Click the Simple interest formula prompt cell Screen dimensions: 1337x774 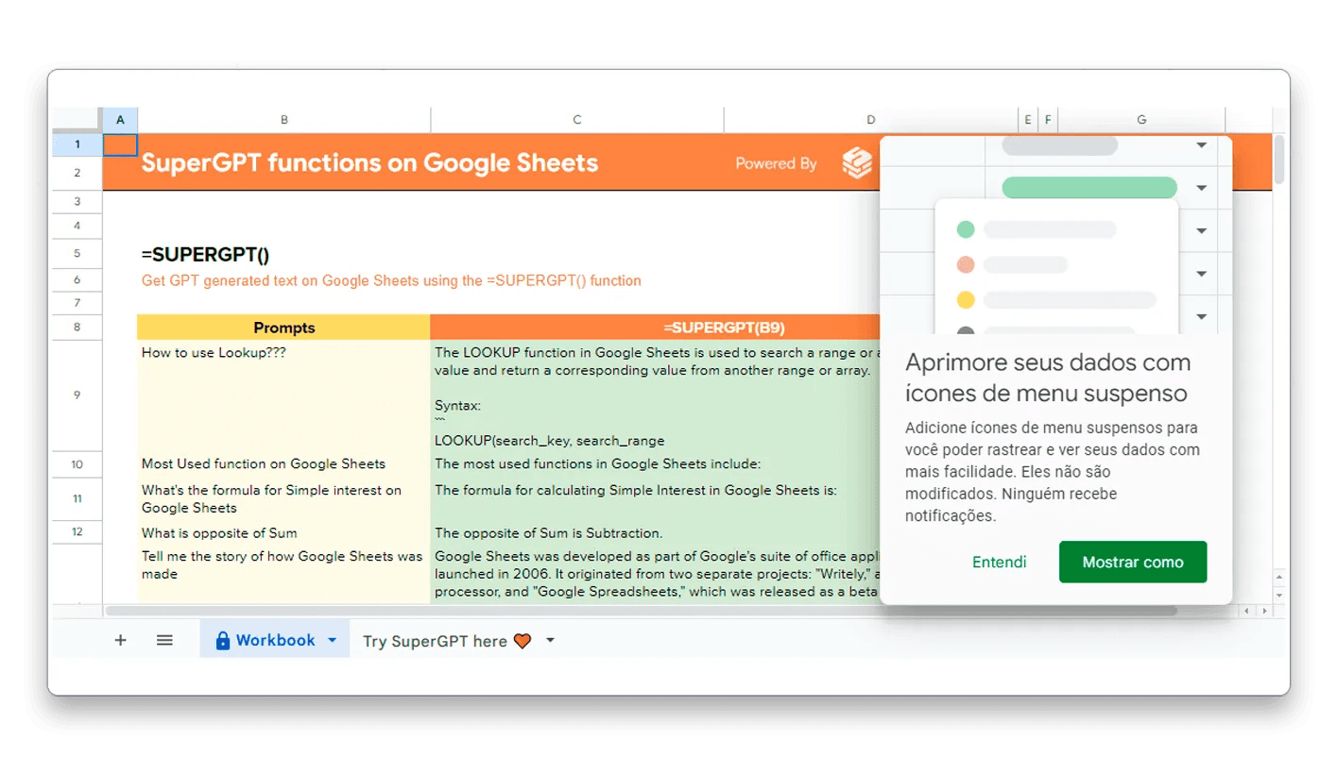tap(283, 498)
